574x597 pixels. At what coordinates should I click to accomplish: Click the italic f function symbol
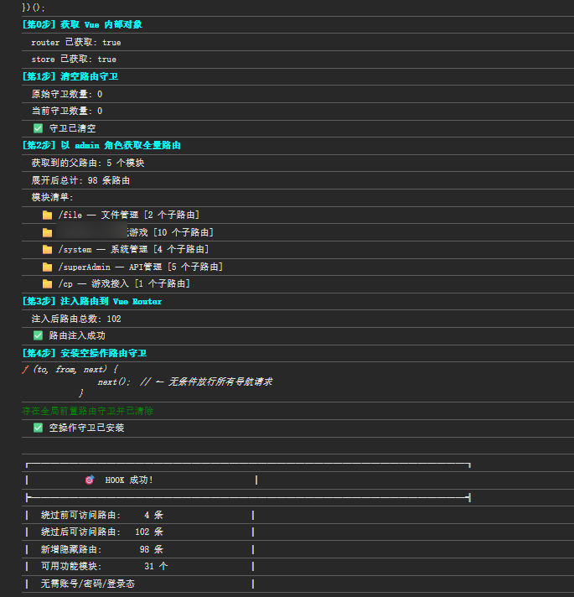pos(25,369)
